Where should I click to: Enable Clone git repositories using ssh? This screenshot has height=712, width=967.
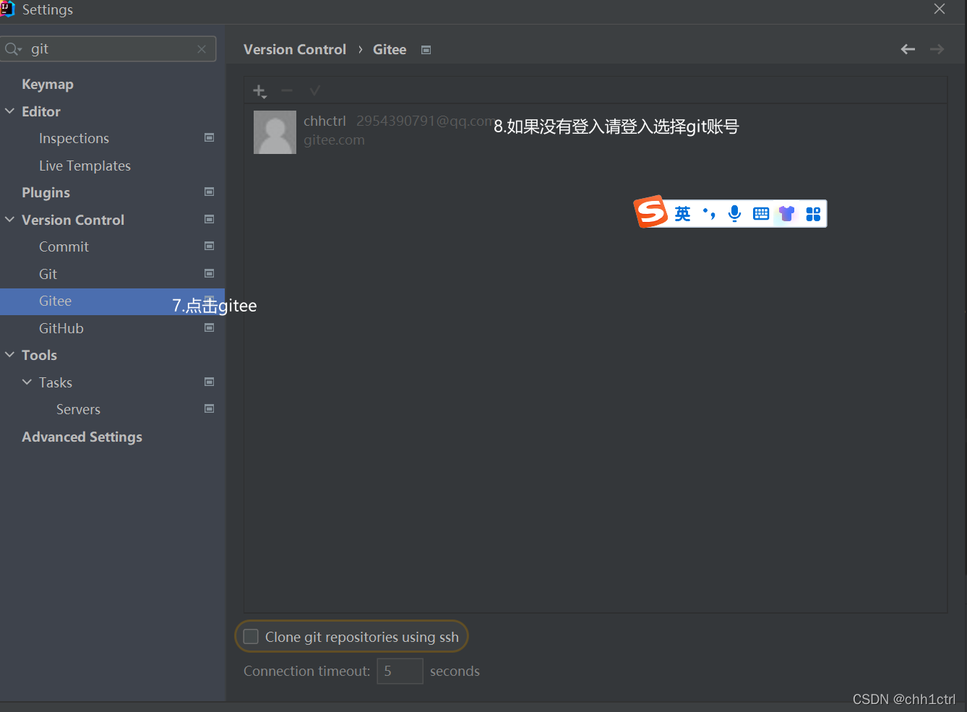[251, 637]
